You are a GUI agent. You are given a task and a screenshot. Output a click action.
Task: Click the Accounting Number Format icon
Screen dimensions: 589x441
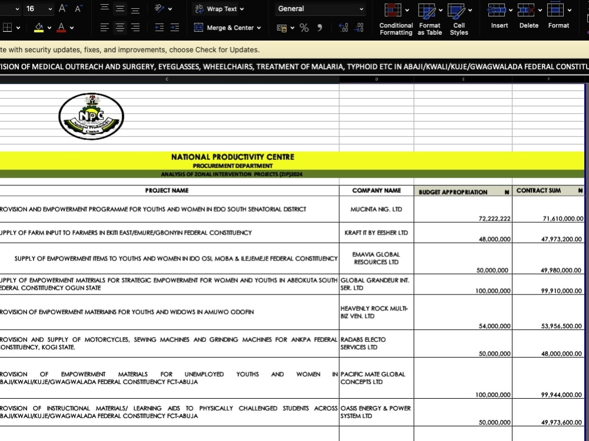pyautogui.click(x=282, y=28)
